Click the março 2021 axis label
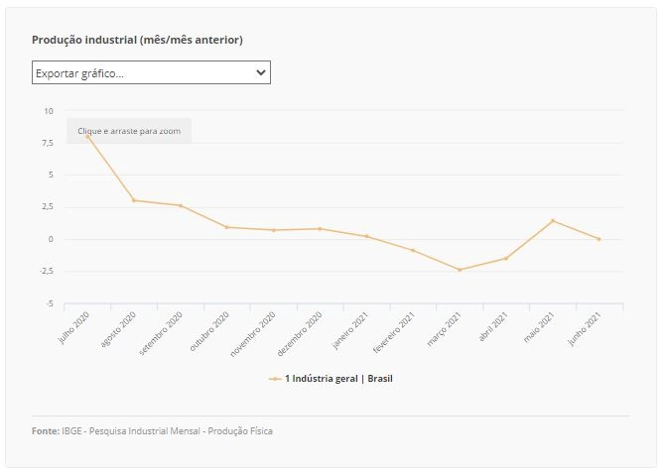664x474 pixels. [445, 329]
